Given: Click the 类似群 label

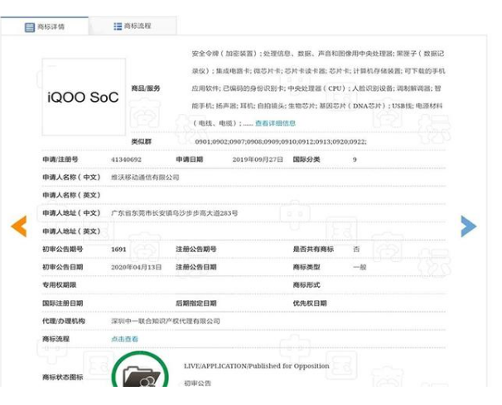Looking at the screenshot, I should 141,141.
